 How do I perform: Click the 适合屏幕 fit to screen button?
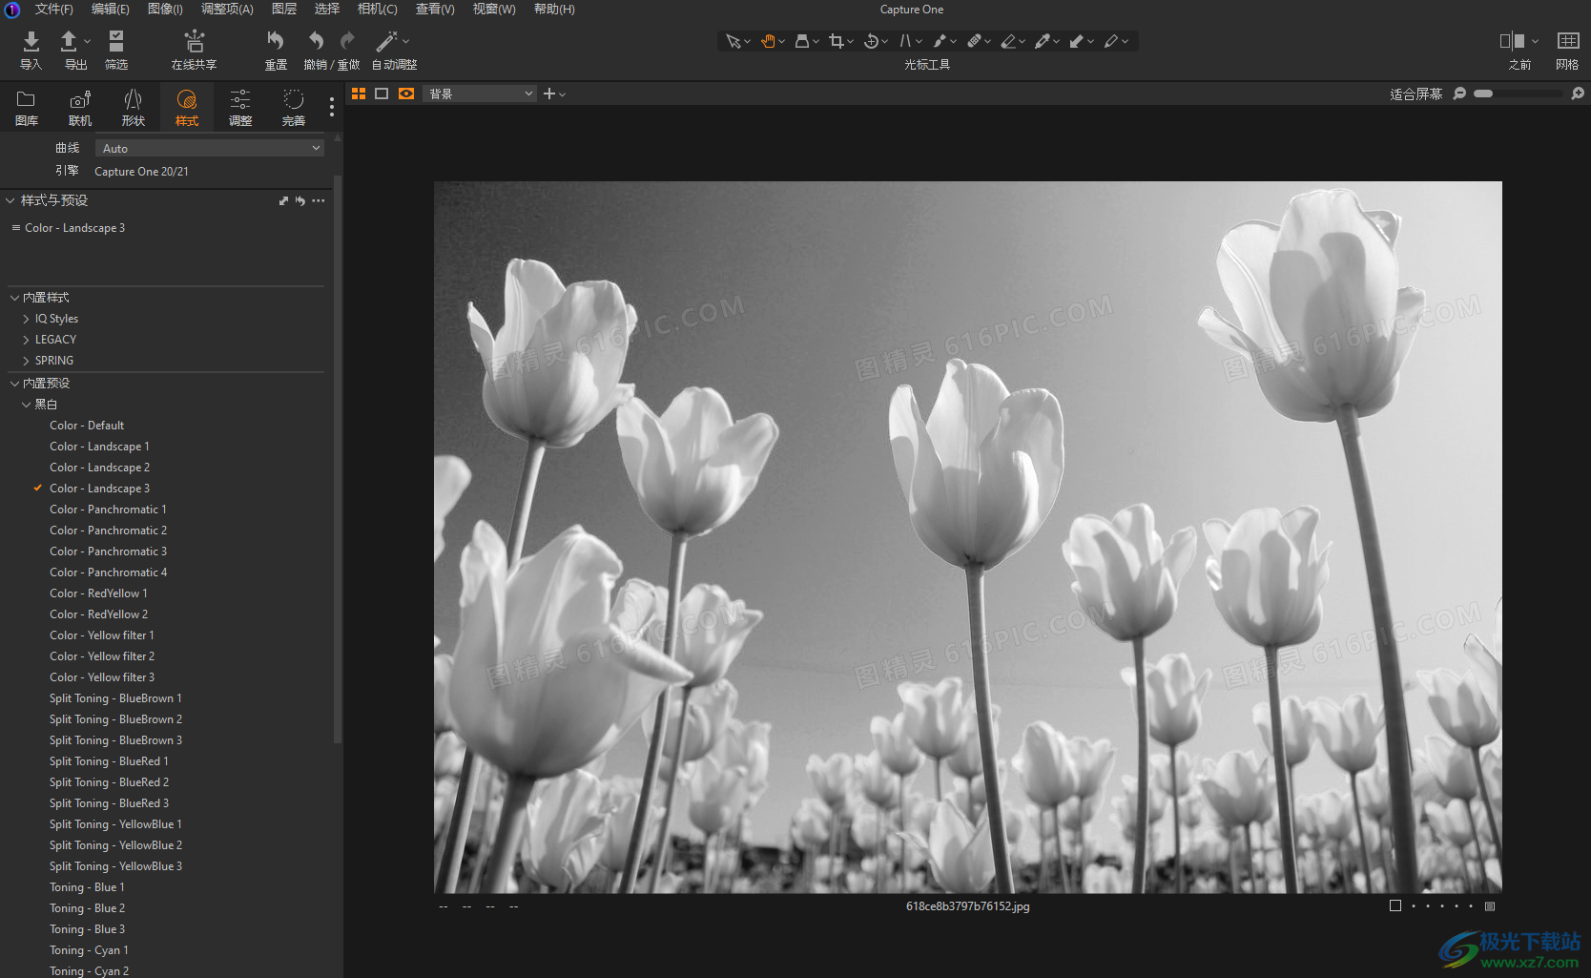coord(1415,94)
